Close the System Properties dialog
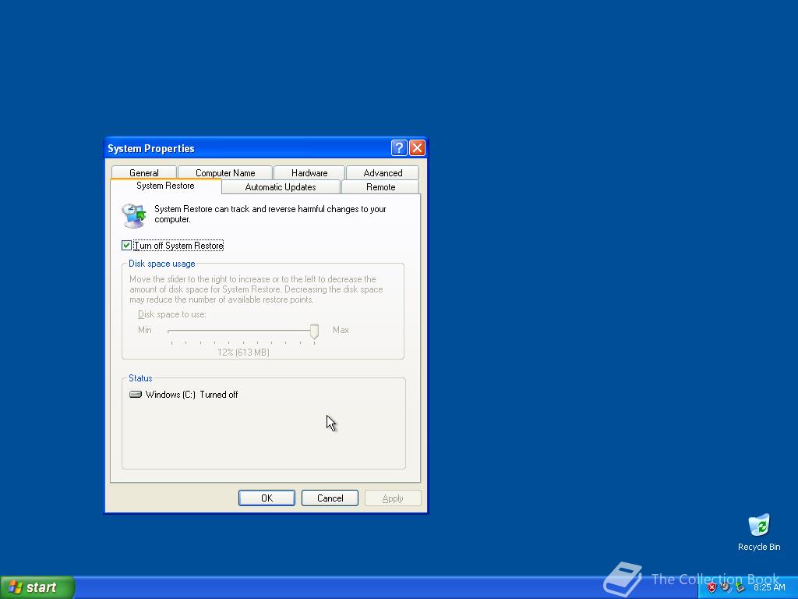Image resolution: width=798 pixels, height=599 pixels. coord(418,147)
